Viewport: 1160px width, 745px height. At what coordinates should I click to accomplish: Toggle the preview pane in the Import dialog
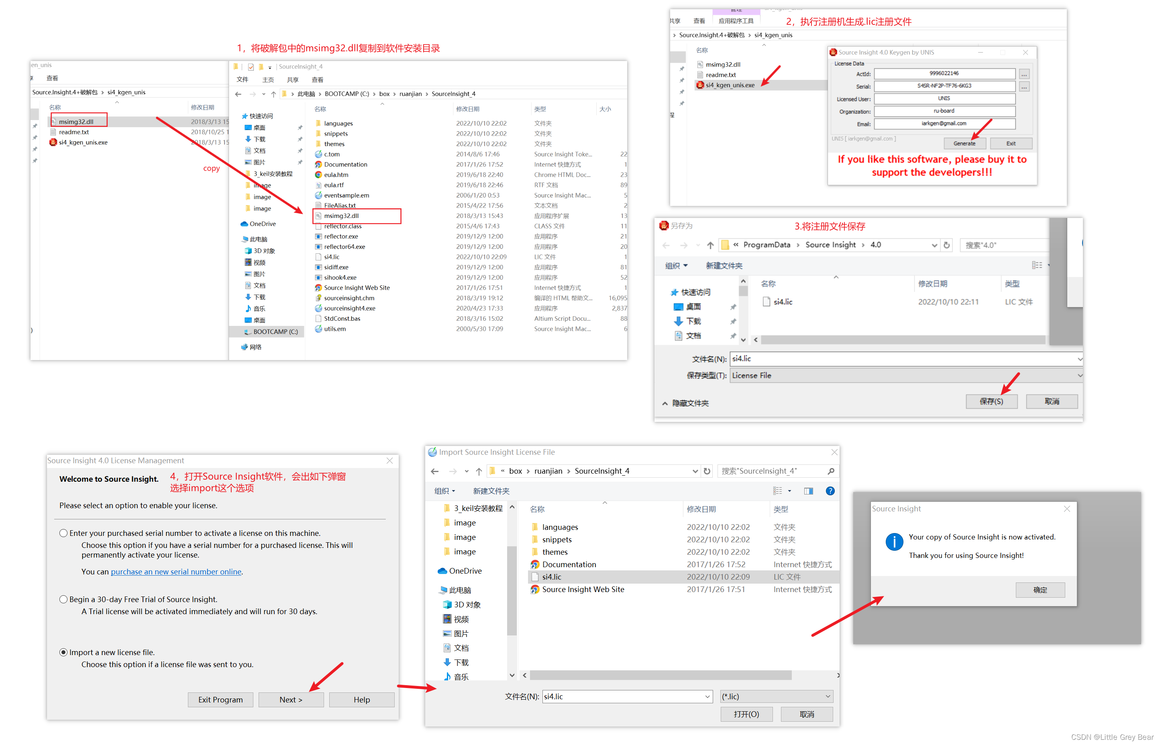[x=809, y=491]
